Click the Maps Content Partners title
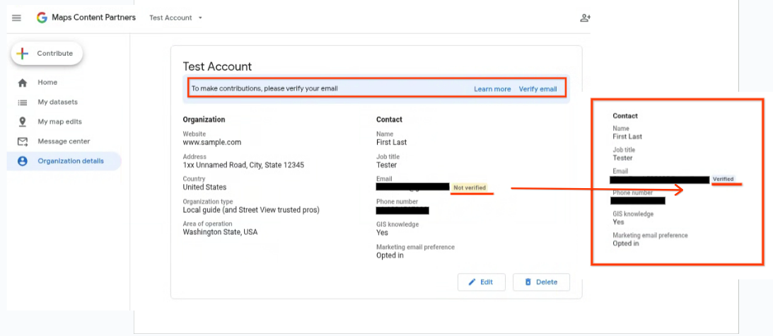The height and width of the screenshot is (336, 773). click(x=93, y=18)
